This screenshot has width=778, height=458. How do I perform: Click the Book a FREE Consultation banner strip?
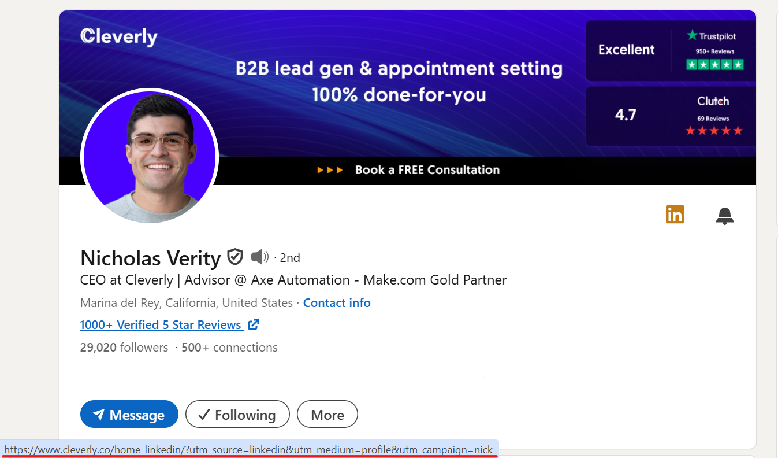(408, 170)
